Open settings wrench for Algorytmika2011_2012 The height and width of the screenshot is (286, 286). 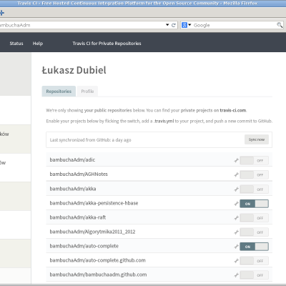(236, 232)
